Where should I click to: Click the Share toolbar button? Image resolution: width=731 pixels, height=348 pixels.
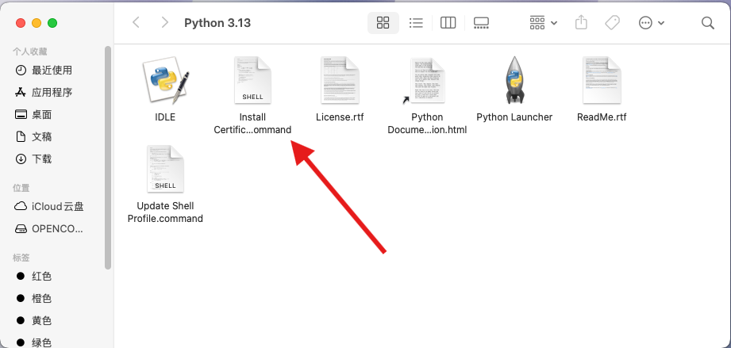[x=580, y=23]
